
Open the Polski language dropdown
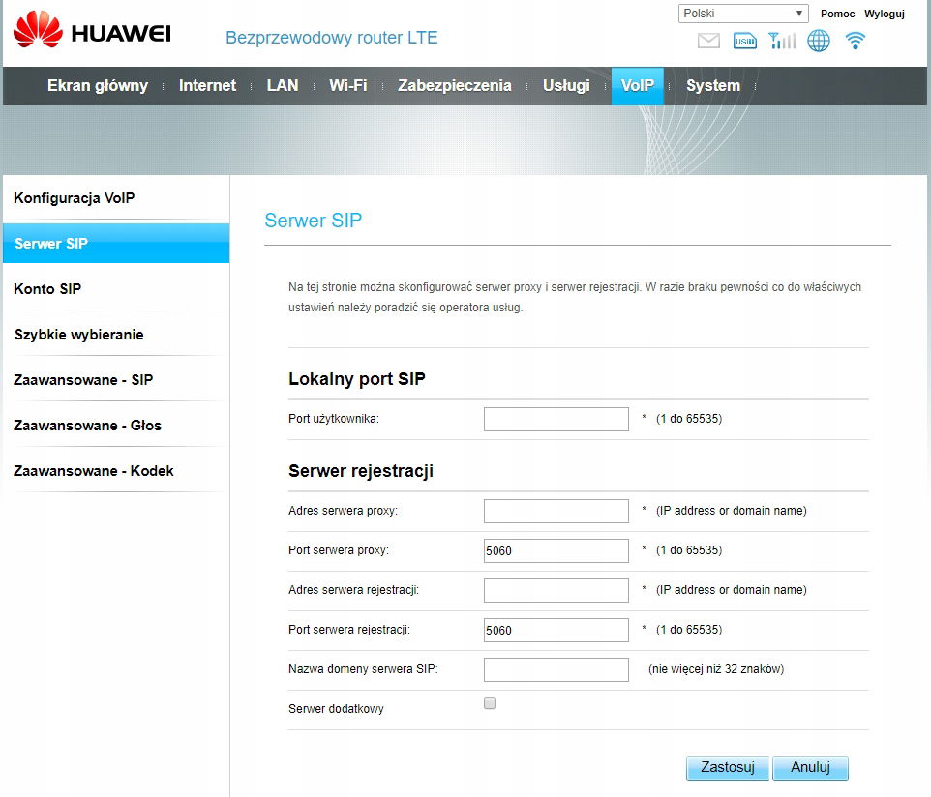click(x=743, y=13)
